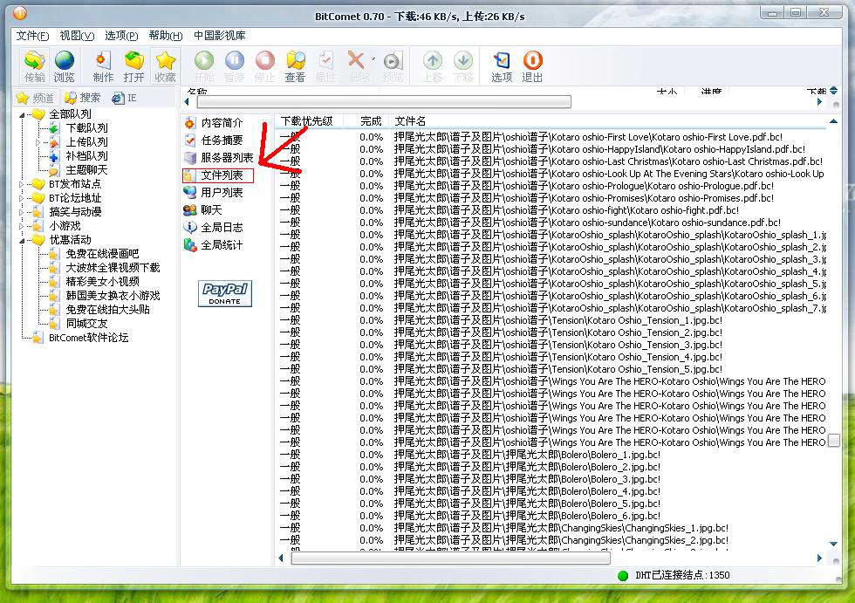Screen dimensions: 855x603
Task: Select the Kotaro oshio-Prologue.pdf.bc! file row
Action: point(551,186)
